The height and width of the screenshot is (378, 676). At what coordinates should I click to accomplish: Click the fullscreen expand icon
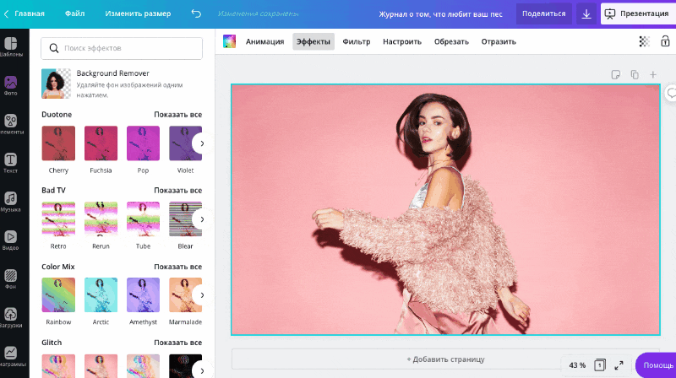[x=619, y=365]
